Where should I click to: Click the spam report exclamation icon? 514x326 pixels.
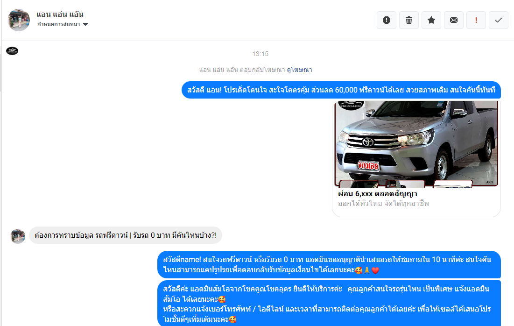click(387, 21)
